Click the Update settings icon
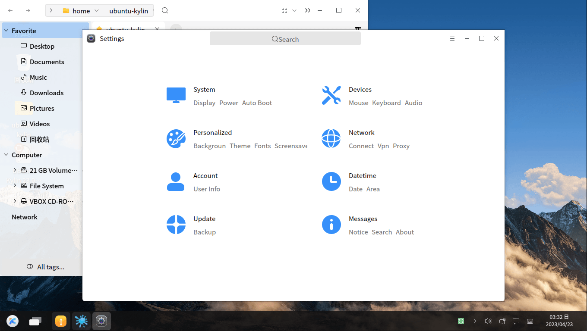 coord(176,225)
